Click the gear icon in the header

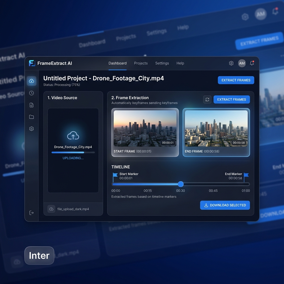[x=231, y=63]
